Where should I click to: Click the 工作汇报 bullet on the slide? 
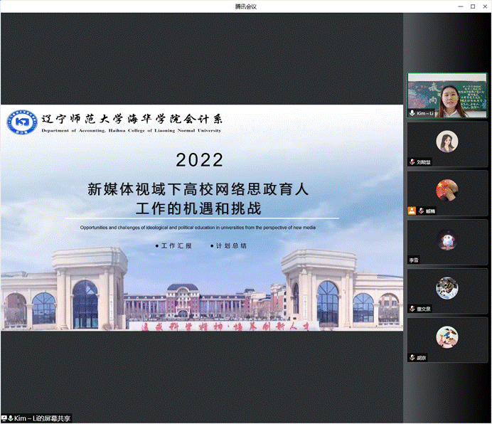(x=175, y=246)
